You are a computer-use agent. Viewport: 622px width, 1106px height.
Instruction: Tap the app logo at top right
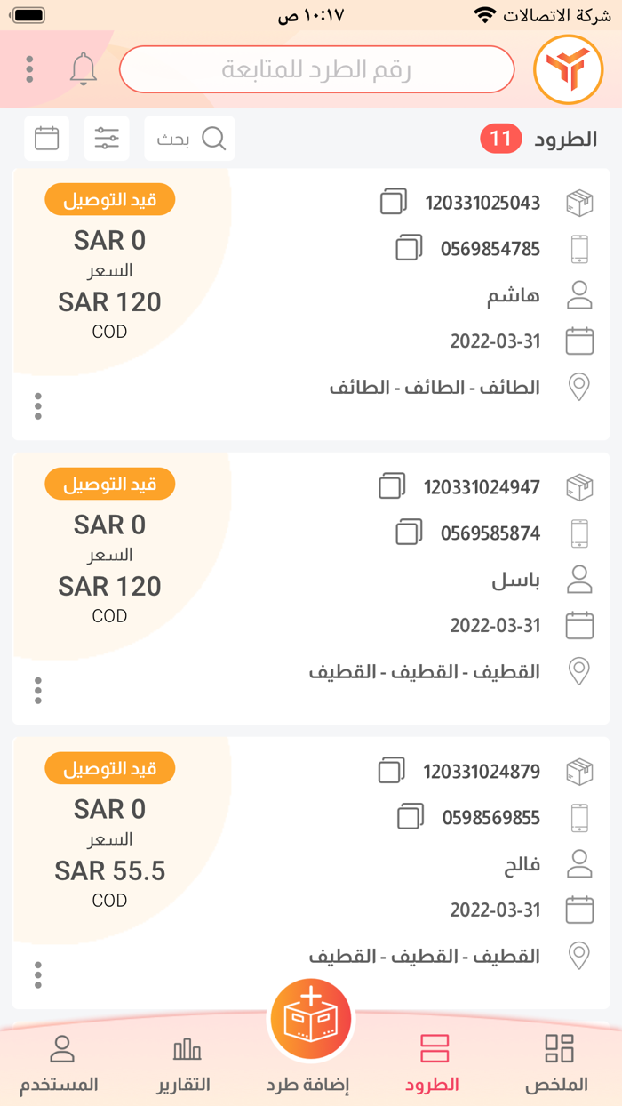(x=568, y=69)
